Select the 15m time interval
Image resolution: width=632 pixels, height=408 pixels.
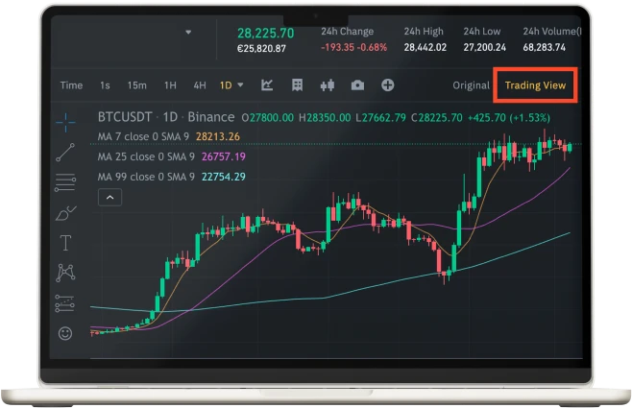136,85
